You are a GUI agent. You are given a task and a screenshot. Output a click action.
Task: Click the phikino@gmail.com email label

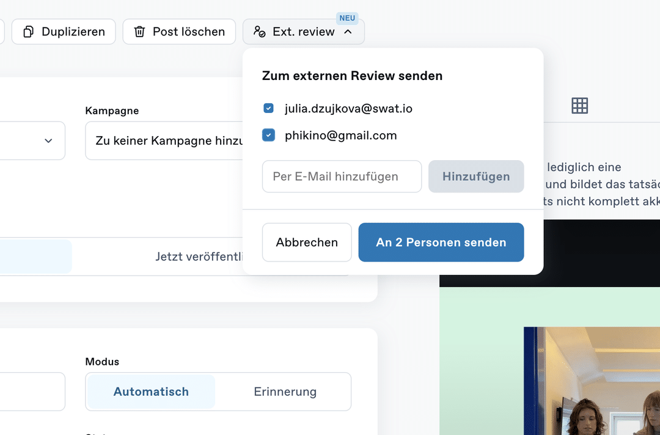(341, 136)
